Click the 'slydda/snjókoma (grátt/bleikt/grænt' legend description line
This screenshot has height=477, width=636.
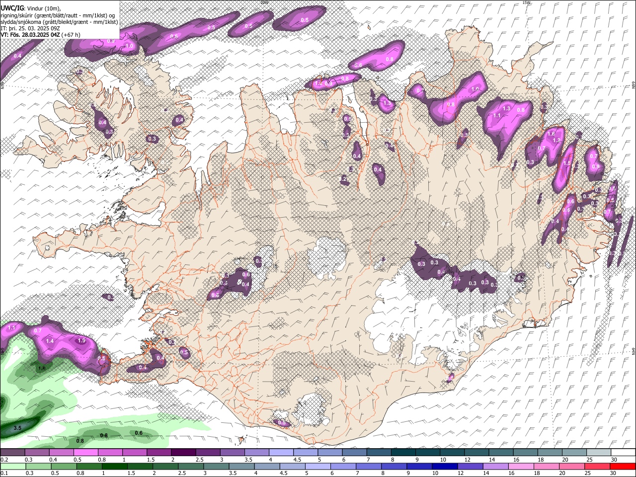[59, 22]
